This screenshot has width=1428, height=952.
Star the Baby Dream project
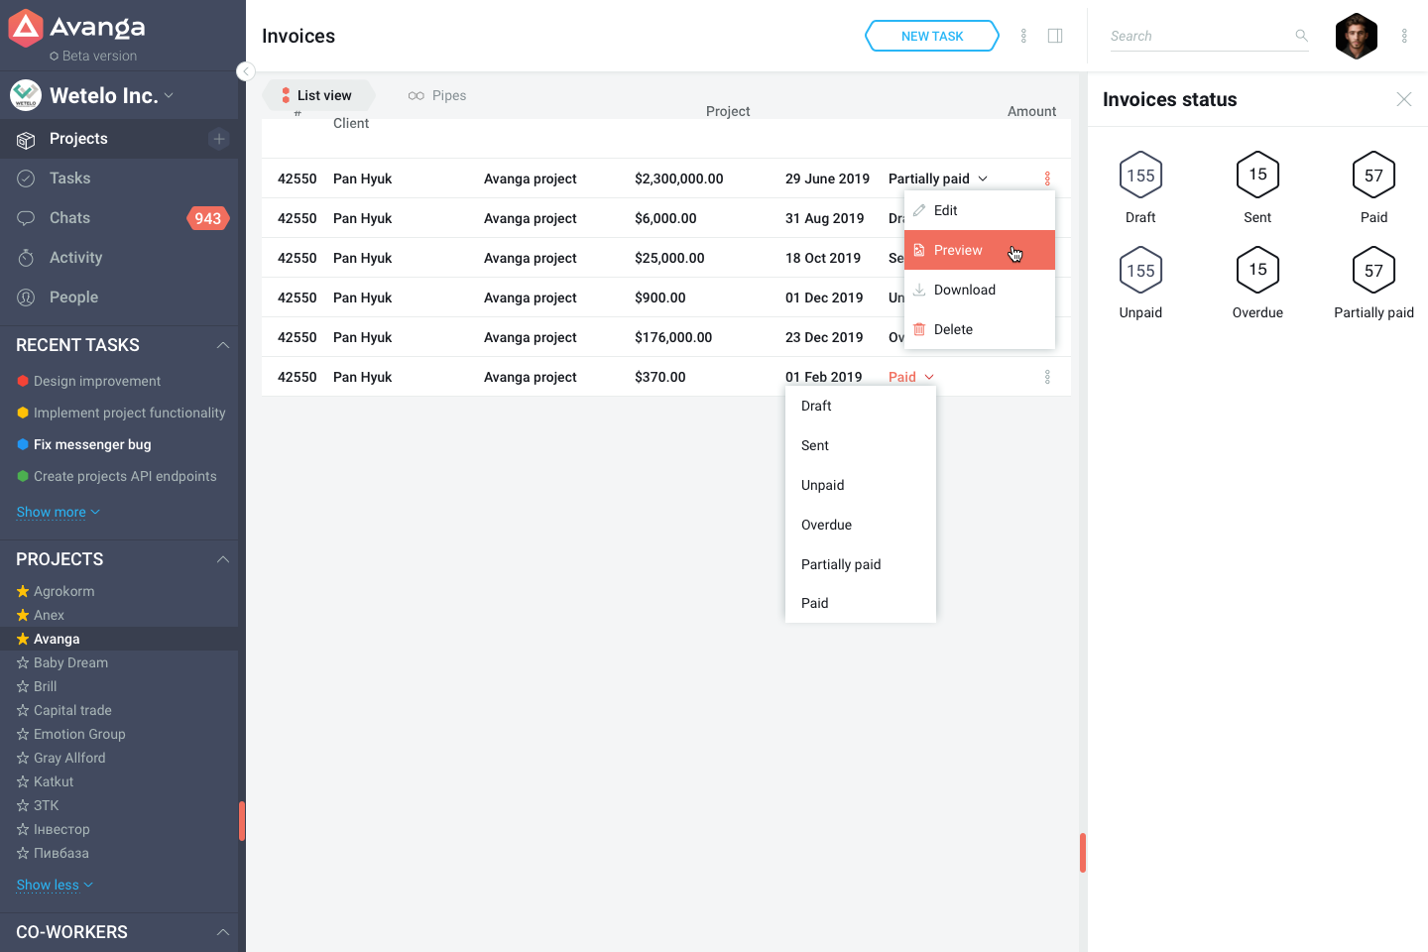(x=23, y=662)
